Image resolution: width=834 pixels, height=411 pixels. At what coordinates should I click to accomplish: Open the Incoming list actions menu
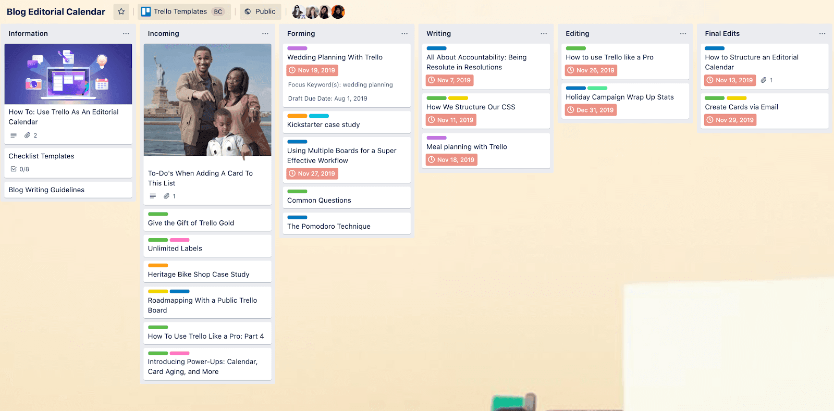[265, 33]
